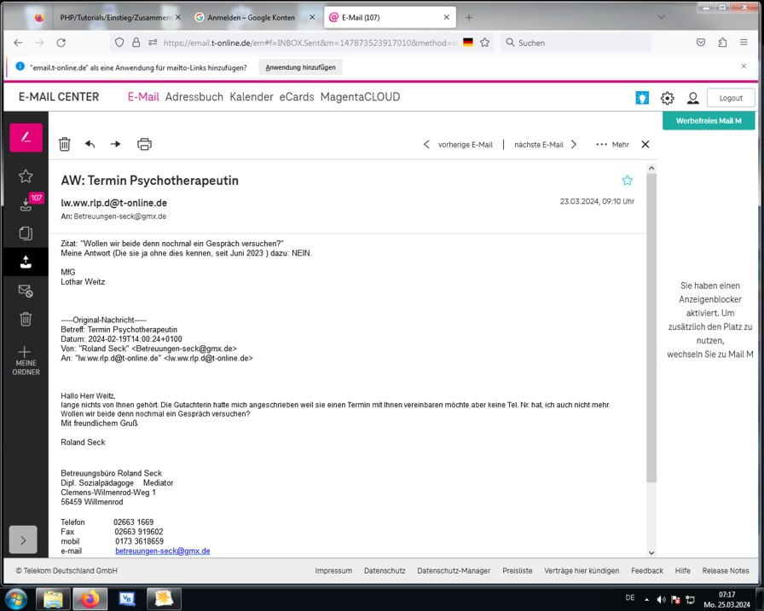The width and height of the screenshot is (764, 611).
Task: Forward this email with the right arrow icon
Action: [x=116, y=144]
